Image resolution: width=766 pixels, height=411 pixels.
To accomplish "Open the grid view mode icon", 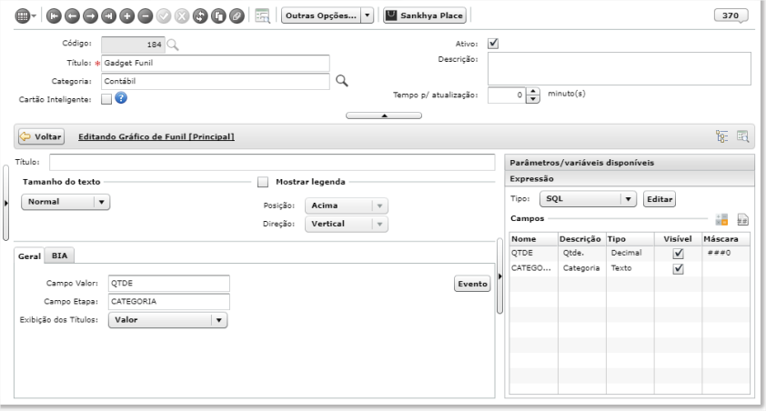I will click(23, 16).
